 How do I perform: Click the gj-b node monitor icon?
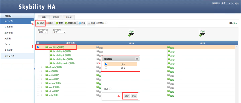202,32
